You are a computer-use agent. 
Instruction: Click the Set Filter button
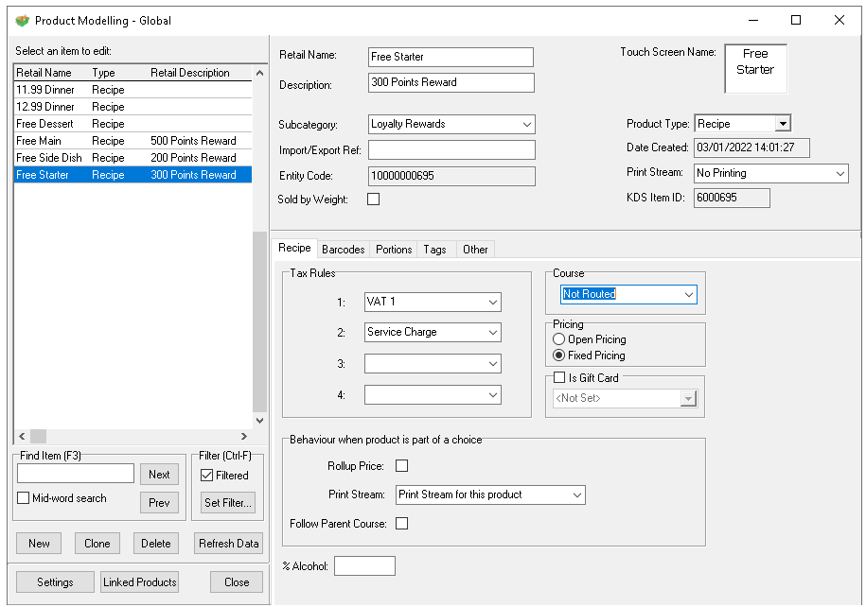click(227, 503)
